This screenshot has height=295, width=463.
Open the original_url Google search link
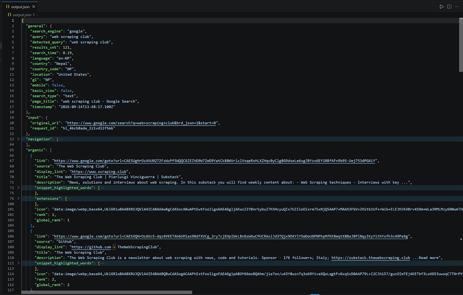[142, 123]
